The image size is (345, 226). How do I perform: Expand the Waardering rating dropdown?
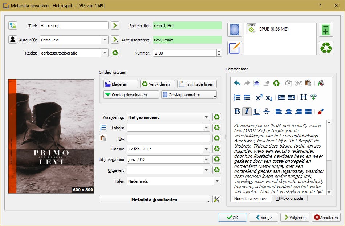tap(206, 117)
